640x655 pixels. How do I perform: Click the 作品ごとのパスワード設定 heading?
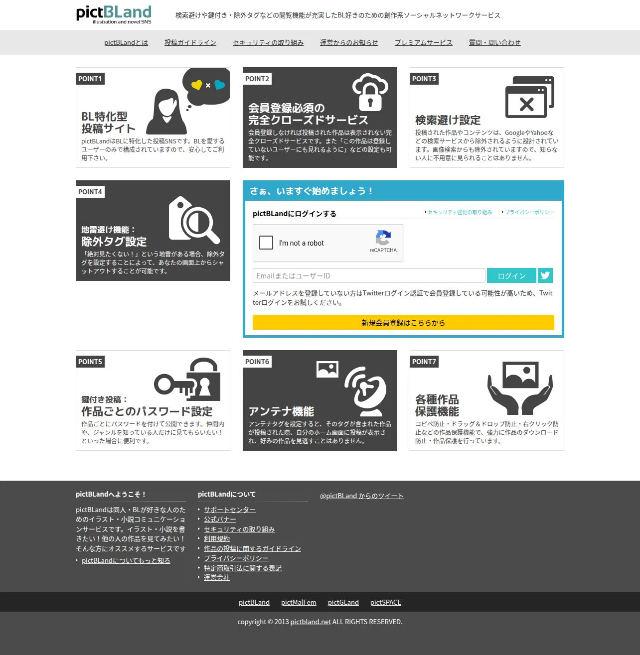click(x=147, y=411)
